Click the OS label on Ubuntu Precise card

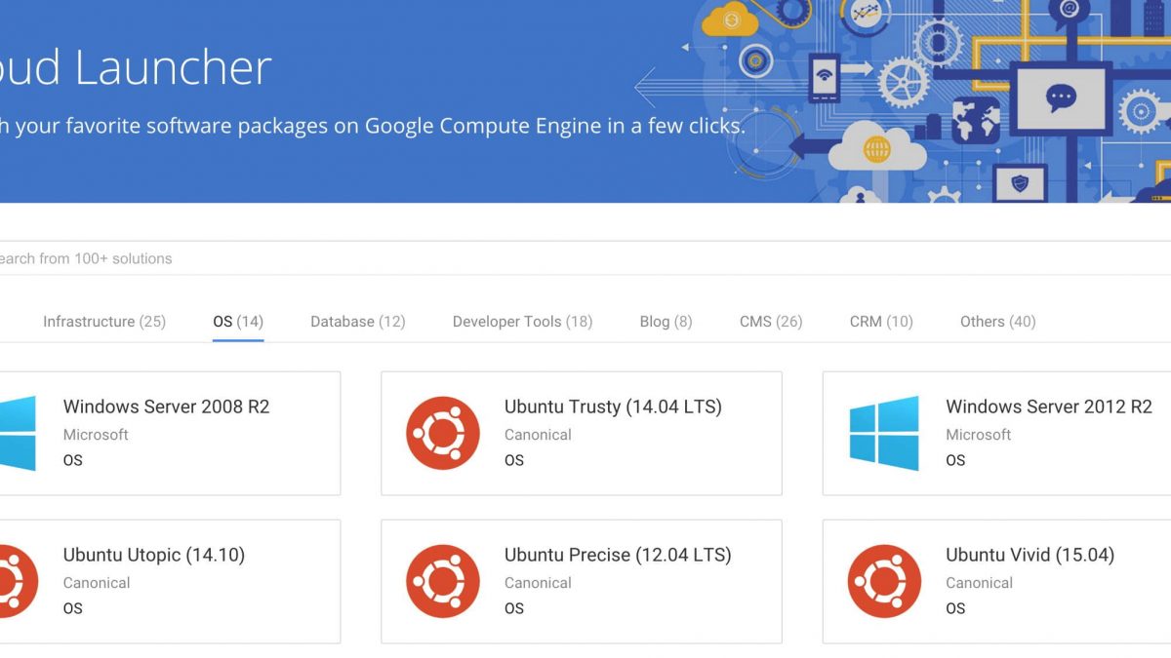click(x=514, y=608)
